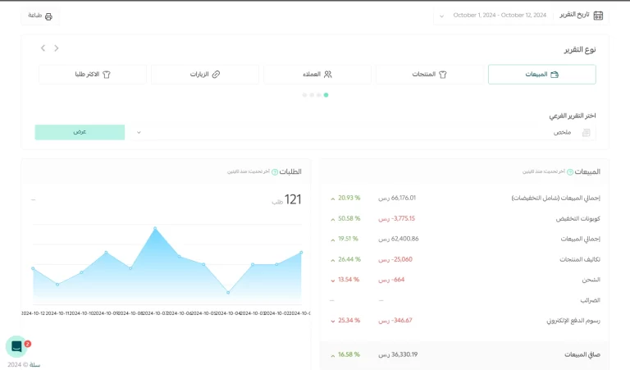The image size is (630, 370).
Task: Open the chat support widget icon
Action: point(16,347)
